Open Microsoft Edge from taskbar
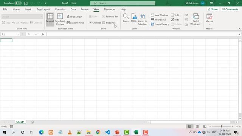Viewport: 242px width, 136px height. [x=41, y=132]
